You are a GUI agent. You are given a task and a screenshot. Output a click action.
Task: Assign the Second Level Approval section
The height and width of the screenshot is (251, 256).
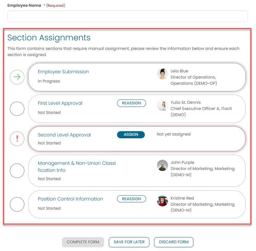131,134
